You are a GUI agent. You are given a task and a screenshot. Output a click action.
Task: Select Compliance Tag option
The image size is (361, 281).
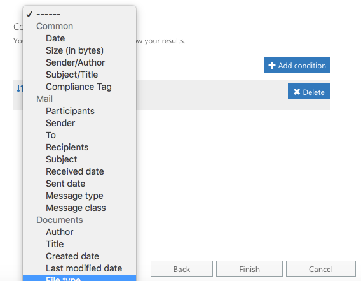point(79,87)
